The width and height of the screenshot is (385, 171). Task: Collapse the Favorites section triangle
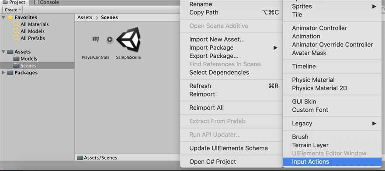3,17
